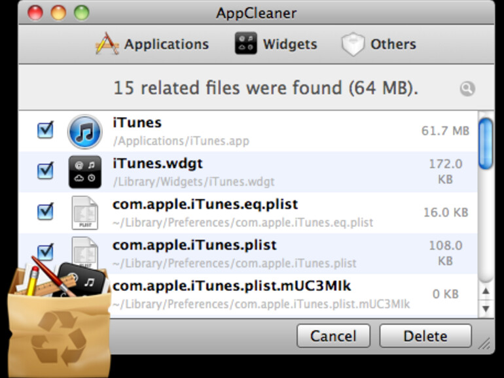This screenshot has height=378, width=504.
Task: Click the Widgets toolbar icon
Action: tap(245, 44)
